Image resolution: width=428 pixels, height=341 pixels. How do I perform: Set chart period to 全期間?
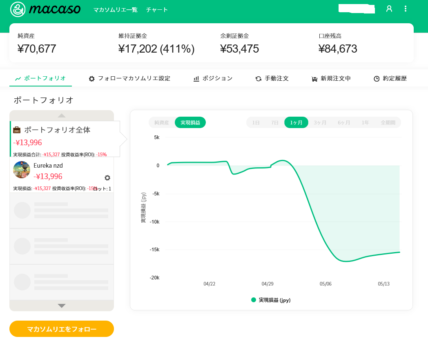point(388,122)
